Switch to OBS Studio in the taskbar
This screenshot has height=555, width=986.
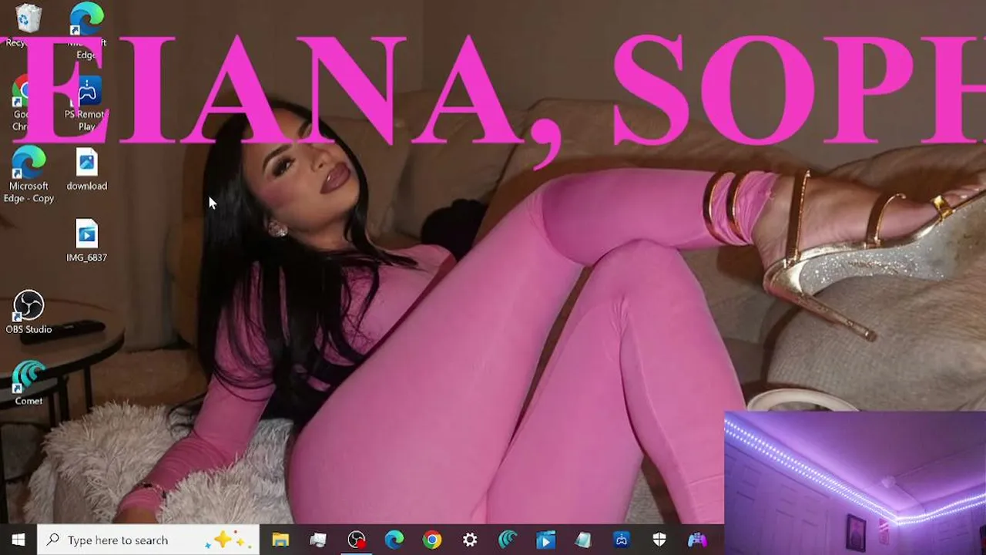point(356,540)
